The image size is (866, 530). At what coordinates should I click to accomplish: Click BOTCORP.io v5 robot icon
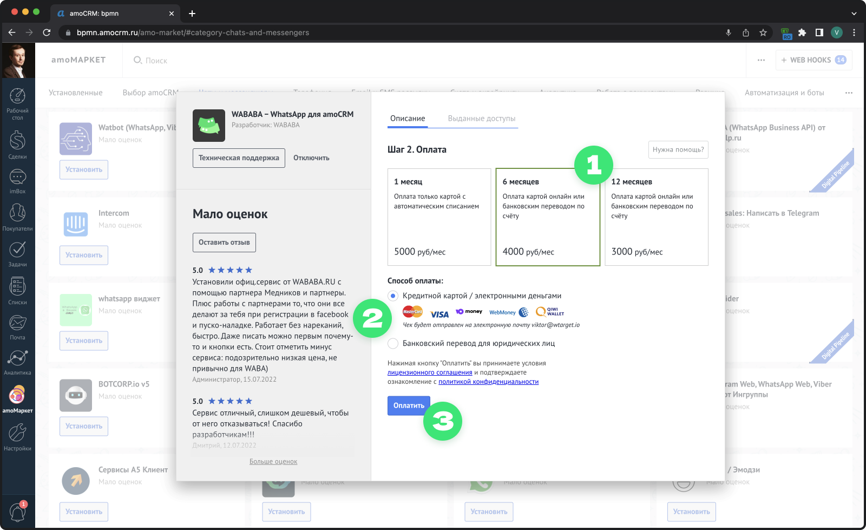click(76, 395)
